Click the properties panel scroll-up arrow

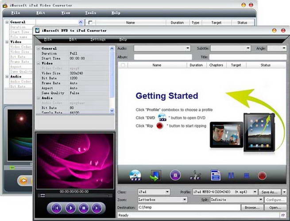pos(112,48)
